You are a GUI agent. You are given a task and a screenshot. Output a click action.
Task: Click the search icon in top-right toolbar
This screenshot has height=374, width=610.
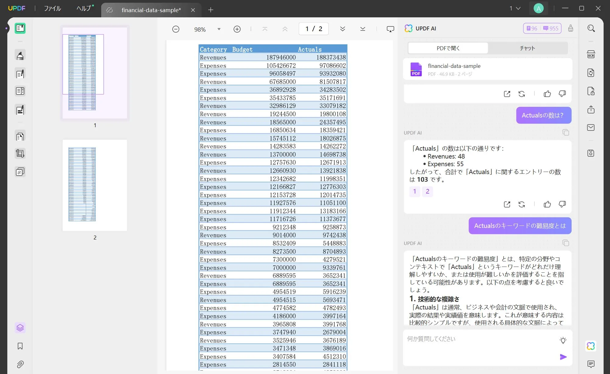(x=591, y=28)
